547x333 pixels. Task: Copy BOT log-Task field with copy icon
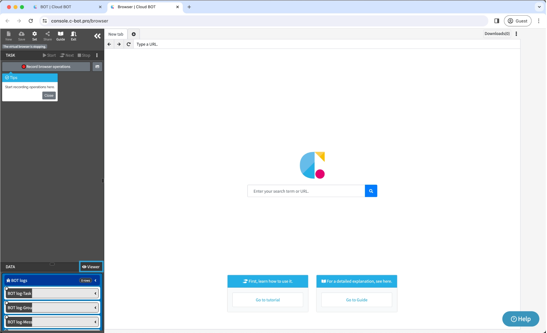pyautogui.click(x=7, y=289)
